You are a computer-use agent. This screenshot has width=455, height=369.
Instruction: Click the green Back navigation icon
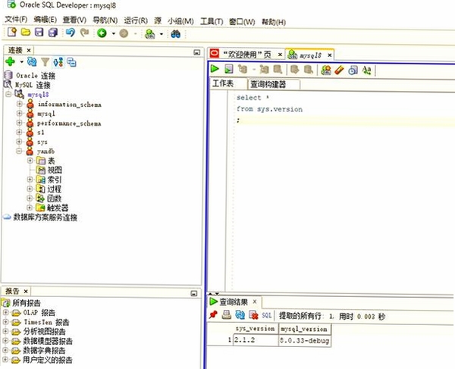102,33
